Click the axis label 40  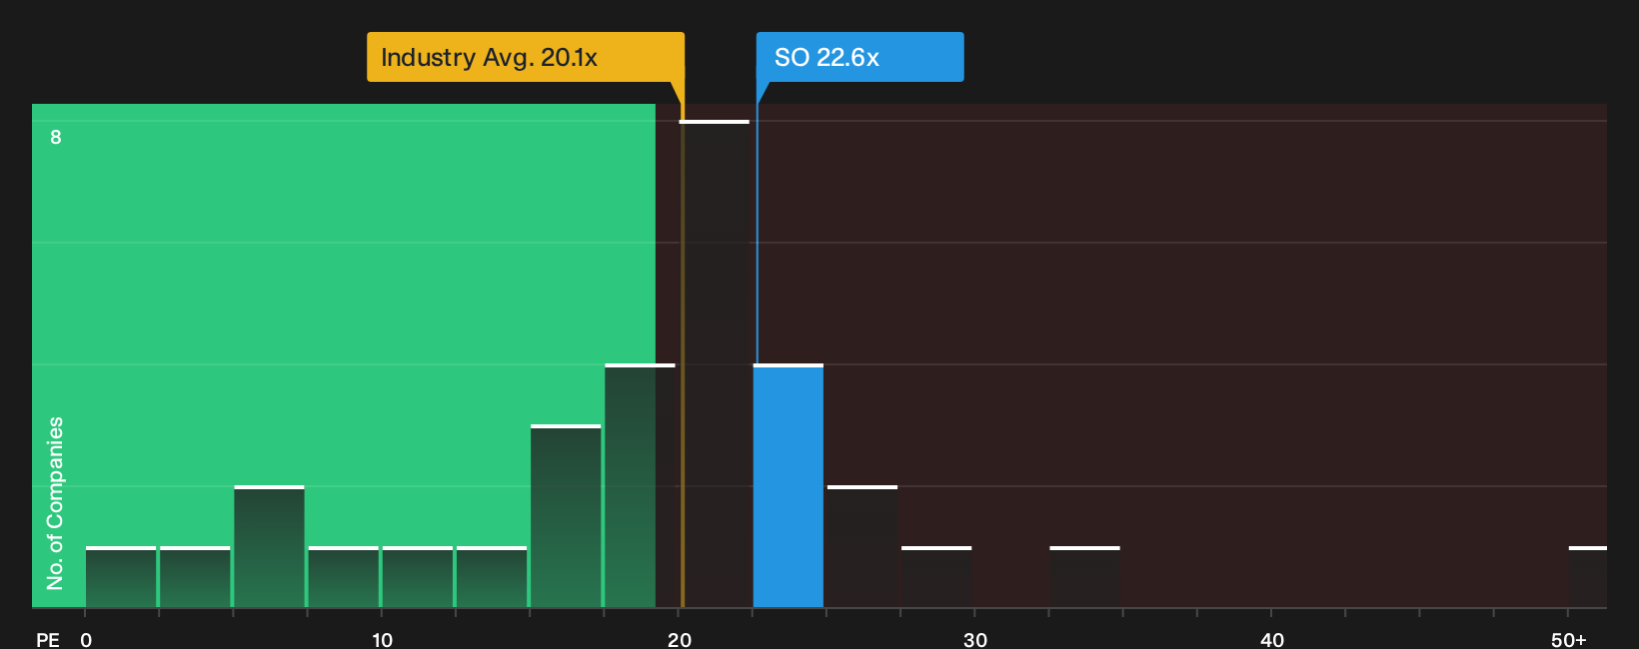1272,639
